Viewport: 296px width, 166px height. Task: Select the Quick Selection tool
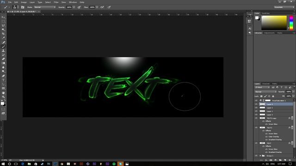tap(3, 30)
